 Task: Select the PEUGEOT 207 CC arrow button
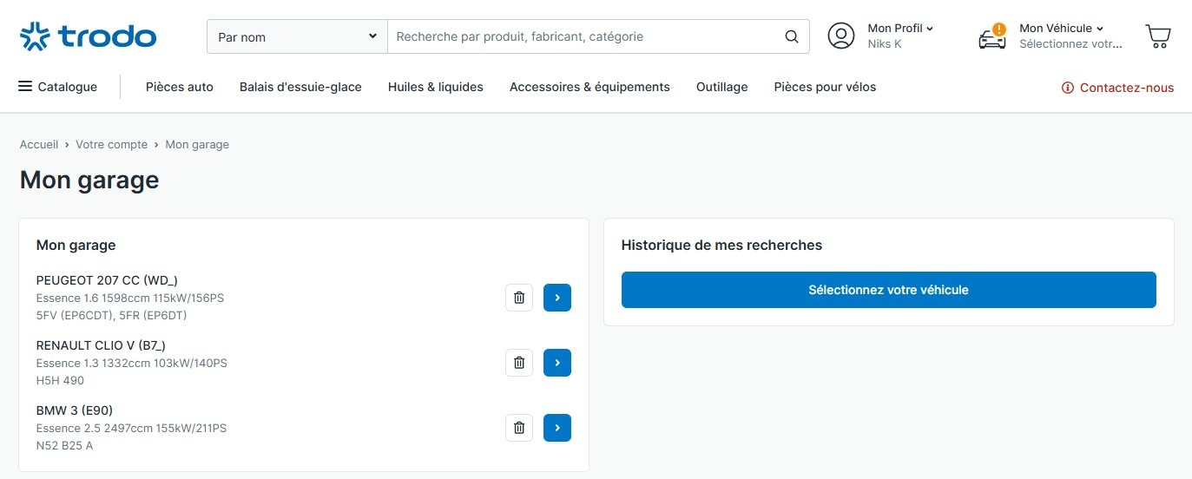pyautogui.click(x=557, y=298)
